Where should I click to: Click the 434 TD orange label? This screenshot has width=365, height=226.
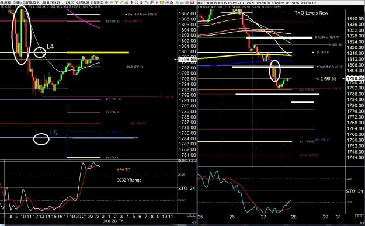point(124,170)
